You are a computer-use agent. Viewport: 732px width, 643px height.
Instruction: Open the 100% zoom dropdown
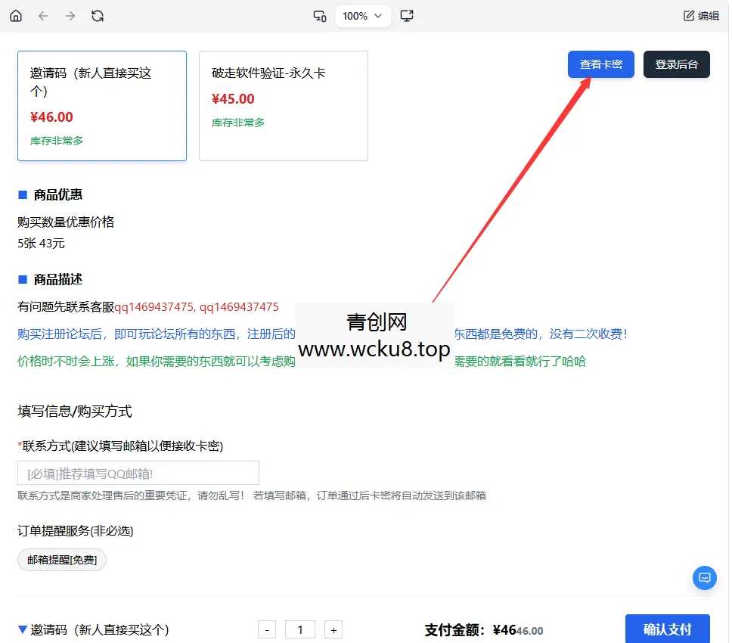(x=362, y=15)
